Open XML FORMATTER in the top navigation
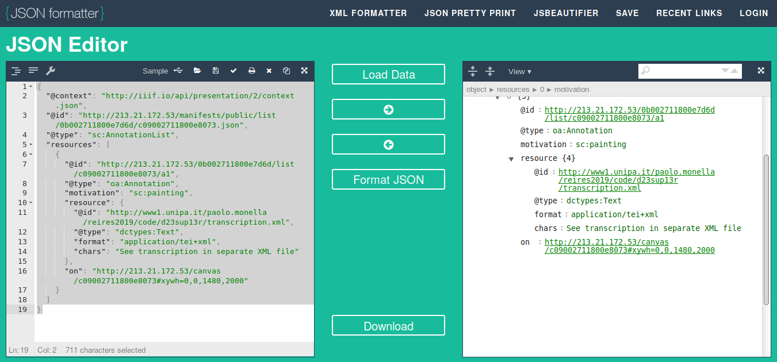777x362 pixels. pyautogui.click(x=368, y=13)
